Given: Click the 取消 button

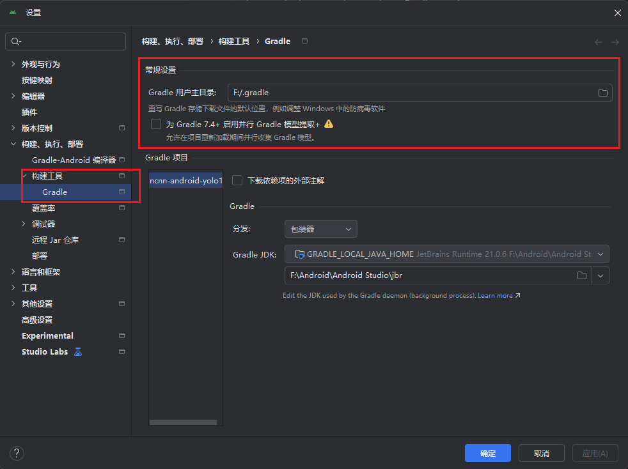Looking at the screenshot, I should pyautogui.click(x=542, y=454).
